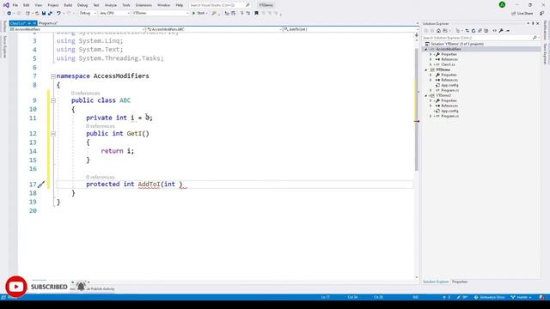550x309 pixels.
Task: Select App.config under YTDemo project
Action: [449, 85]
